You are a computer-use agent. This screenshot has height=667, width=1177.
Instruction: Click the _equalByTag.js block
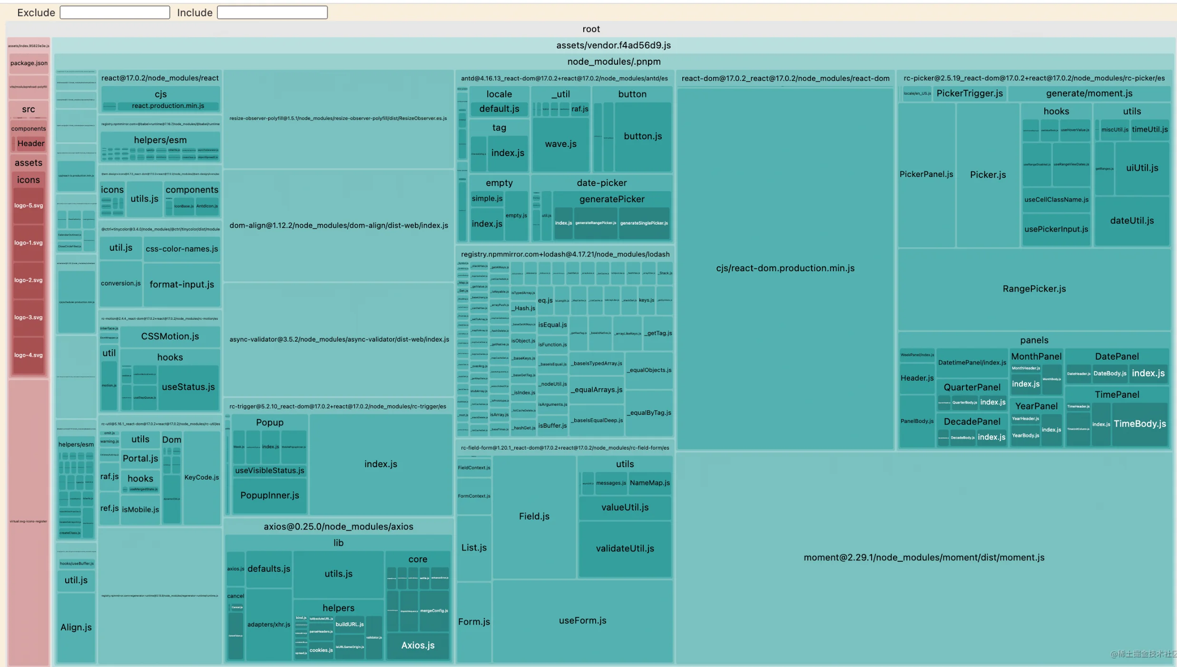(x=649, y=413)
